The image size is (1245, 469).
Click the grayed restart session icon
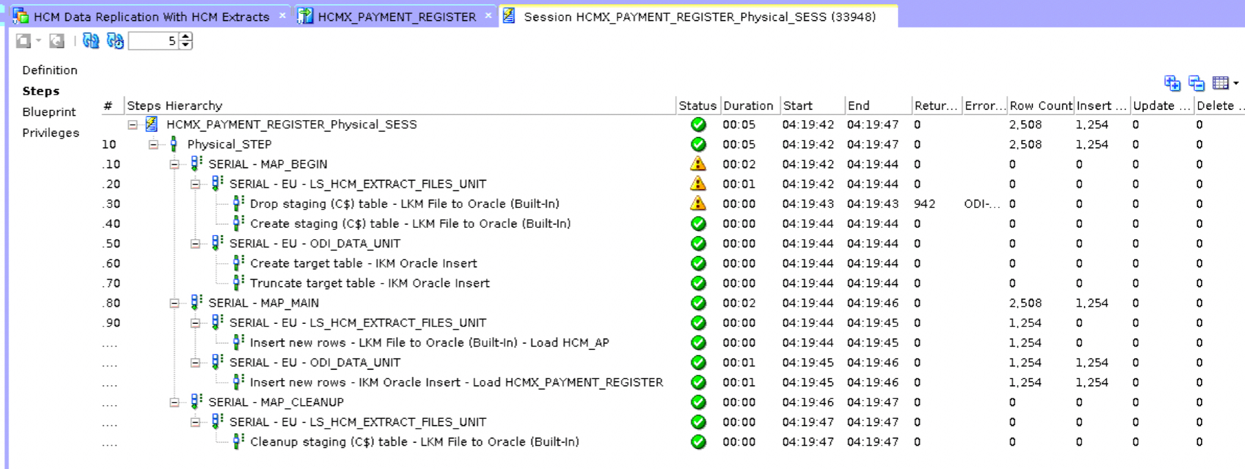57,41
